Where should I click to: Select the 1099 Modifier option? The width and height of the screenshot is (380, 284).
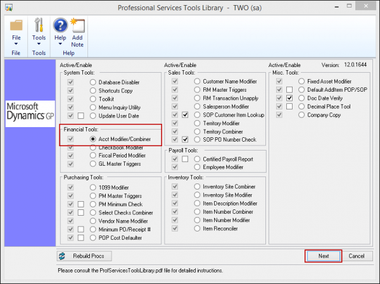(93, 187)
